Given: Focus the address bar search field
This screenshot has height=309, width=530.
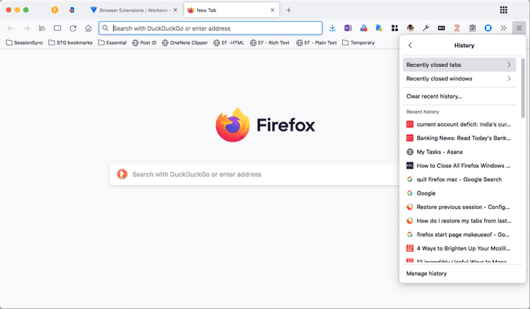Looking at the screenshot, I should pos(211,28).
